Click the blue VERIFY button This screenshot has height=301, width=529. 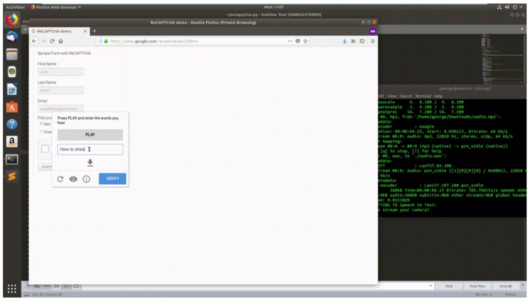(x=112, y=178)
